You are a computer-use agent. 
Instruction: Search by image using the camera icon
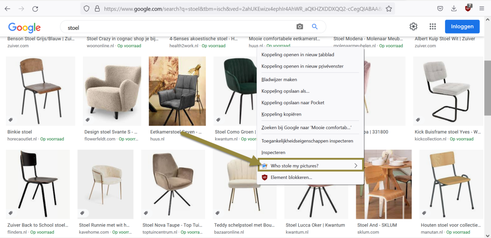pos(300,27)
